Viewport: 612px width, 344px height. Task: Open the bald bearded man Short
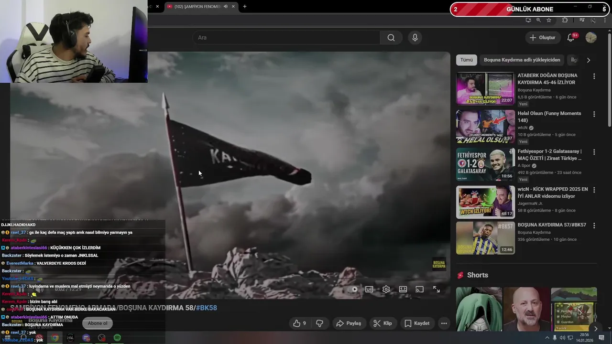click(x=526, y=309)
